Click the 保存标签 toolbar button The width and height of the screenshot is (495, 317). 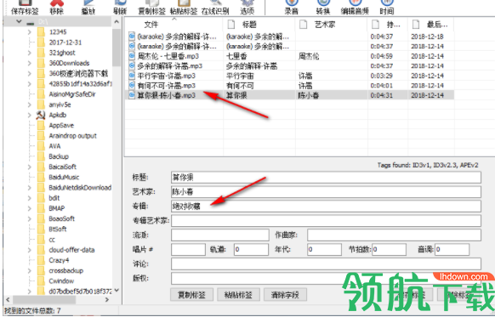[x=25, y=8]
